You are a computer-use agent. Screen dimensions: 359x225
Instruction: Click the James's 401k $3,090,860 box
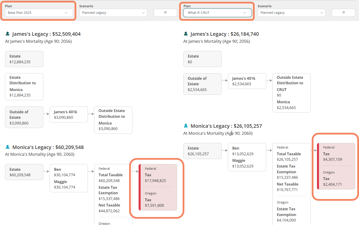pos(69,114)
